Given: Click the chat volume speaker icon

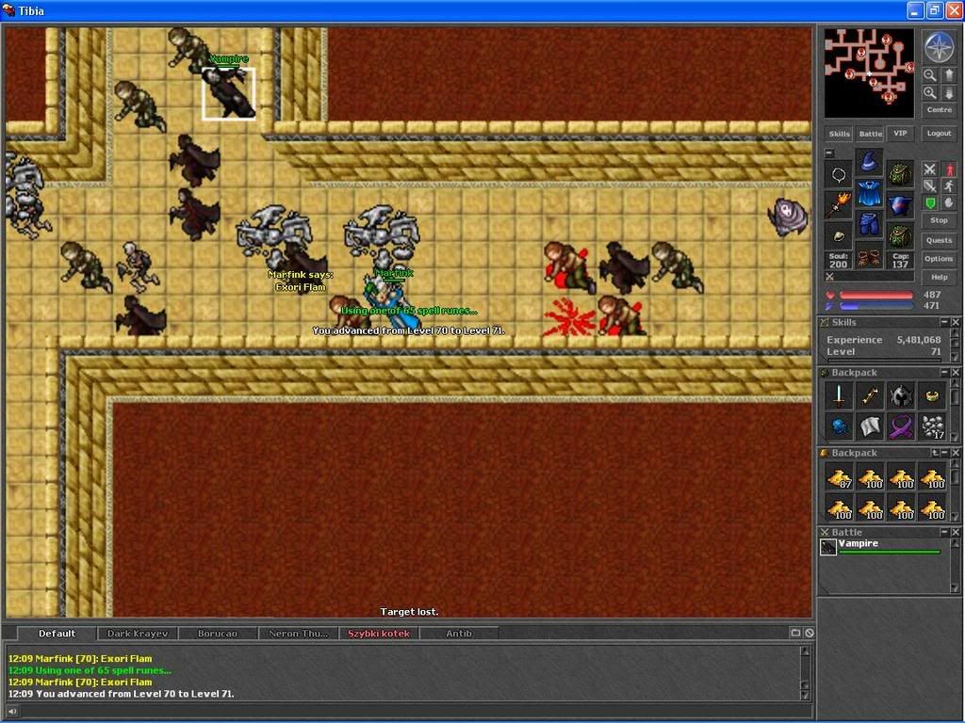Looking at the screenshot, I should point(11,712).
